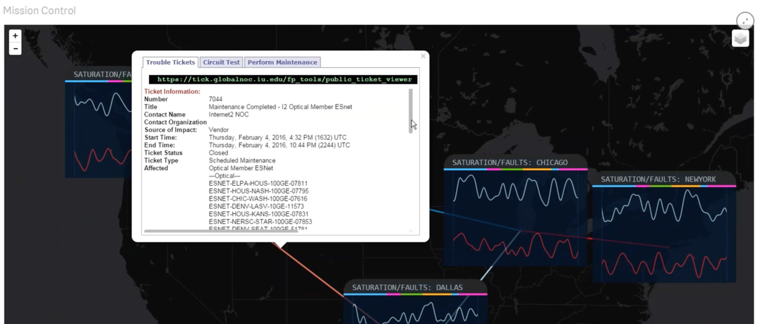Viewport: 759px width, 324px height.
Task: Open the Saturation/Faults Newyork chart panel
Action: tap(664, 227)
